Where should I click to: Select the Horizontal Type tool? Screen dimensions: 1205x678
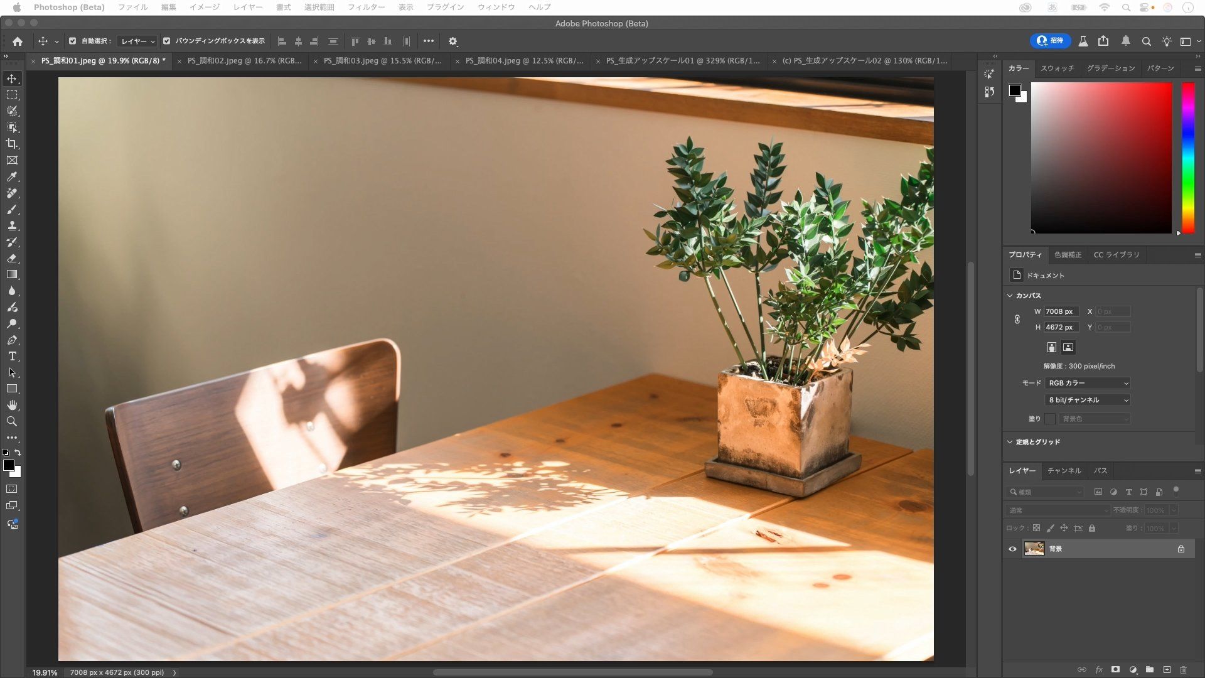click(x=12, y=356)
